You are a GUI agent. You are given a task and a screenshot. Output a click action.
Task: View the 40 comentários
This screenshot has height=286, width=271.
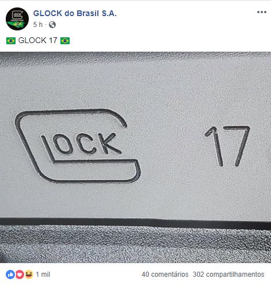pyautogui.click(x=165, y=275)
